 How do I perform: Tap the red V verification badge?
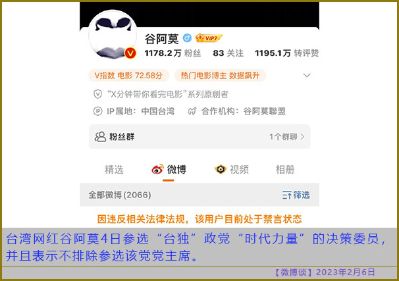[130, 53]
